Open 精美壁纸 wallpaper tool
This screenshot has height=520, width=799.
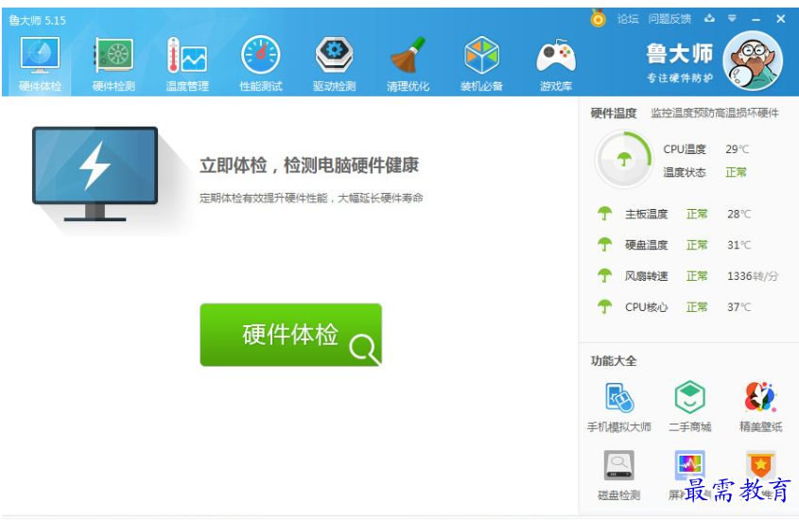[x=760, y=407]
